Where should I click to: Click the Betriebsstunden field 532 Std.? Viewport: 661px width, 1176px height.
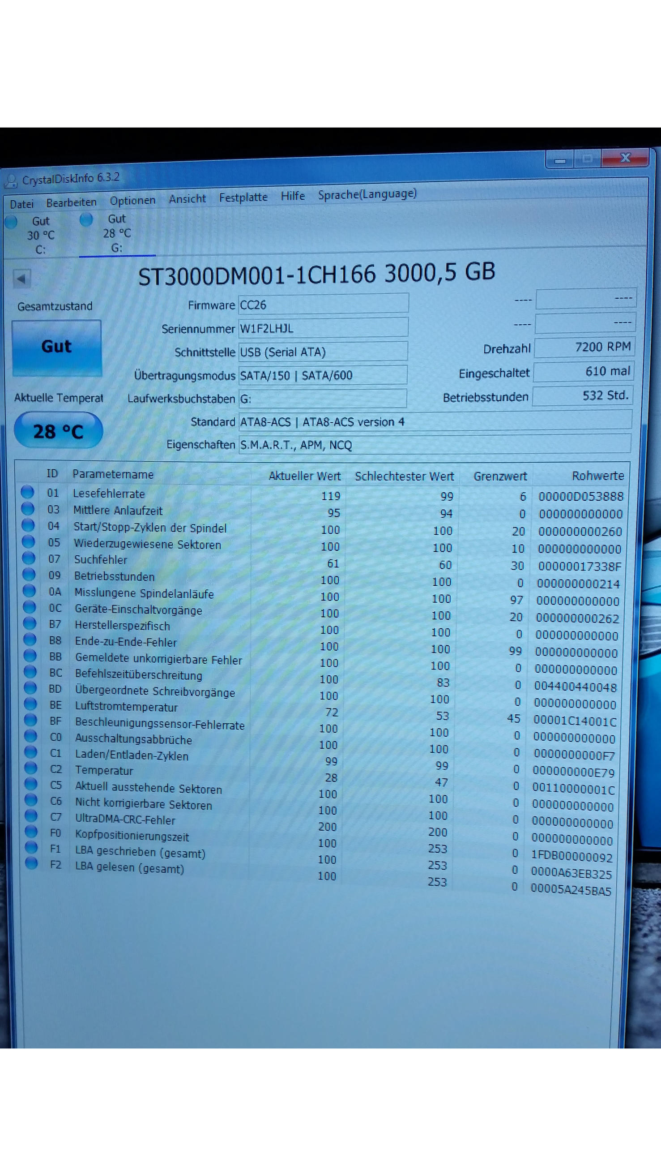pyautogui.click(x=583, y=396)
